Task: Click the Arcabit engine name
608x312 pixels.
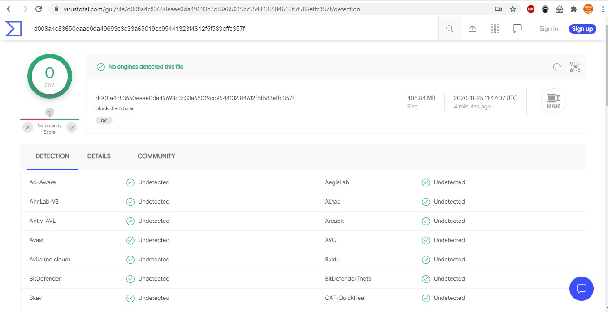Action: pyautogui.click(x=334, y=221)
